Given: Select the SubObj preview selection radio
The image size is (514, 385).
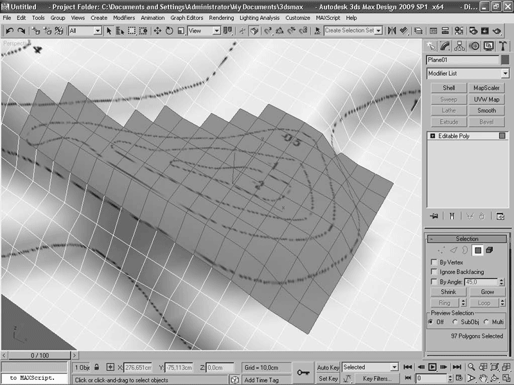Looking at the screenshot, I should (456, 322).
